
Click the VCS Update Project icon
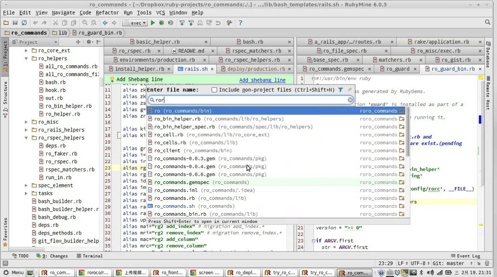[182, 23]
